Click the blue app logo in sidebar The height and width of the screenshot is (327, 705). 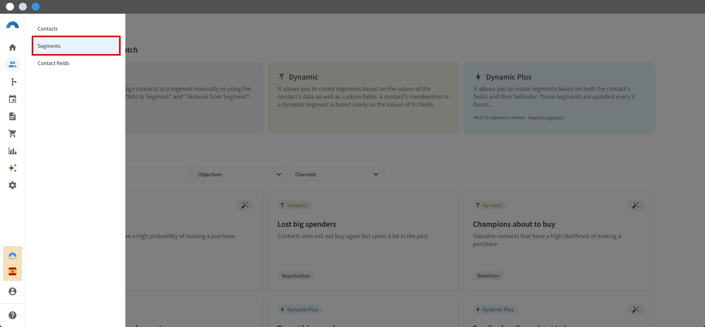point(13,25)
